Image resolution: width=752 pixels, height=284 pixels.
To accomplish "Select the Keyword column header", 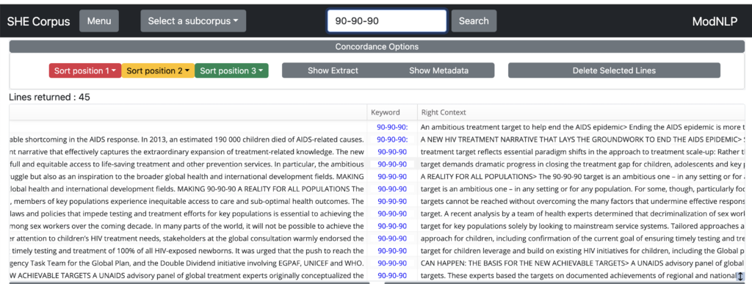I will click(x=385, y=112).
